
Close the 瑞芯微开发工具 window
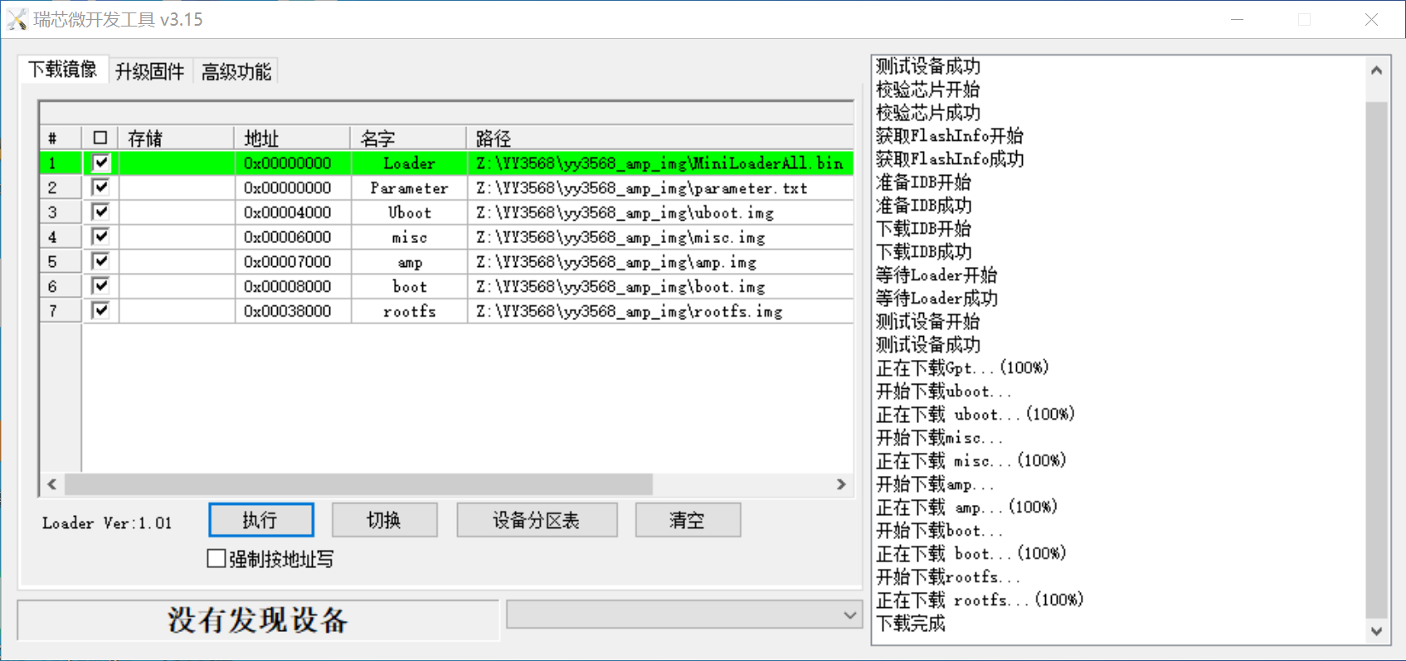(x=1371, y=19)
